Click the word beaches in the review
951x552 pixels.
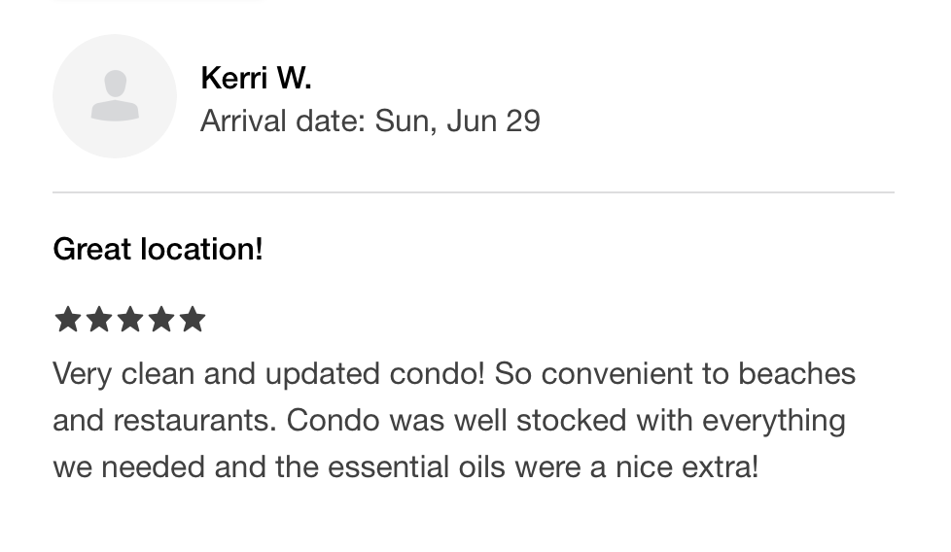[797, 373]
